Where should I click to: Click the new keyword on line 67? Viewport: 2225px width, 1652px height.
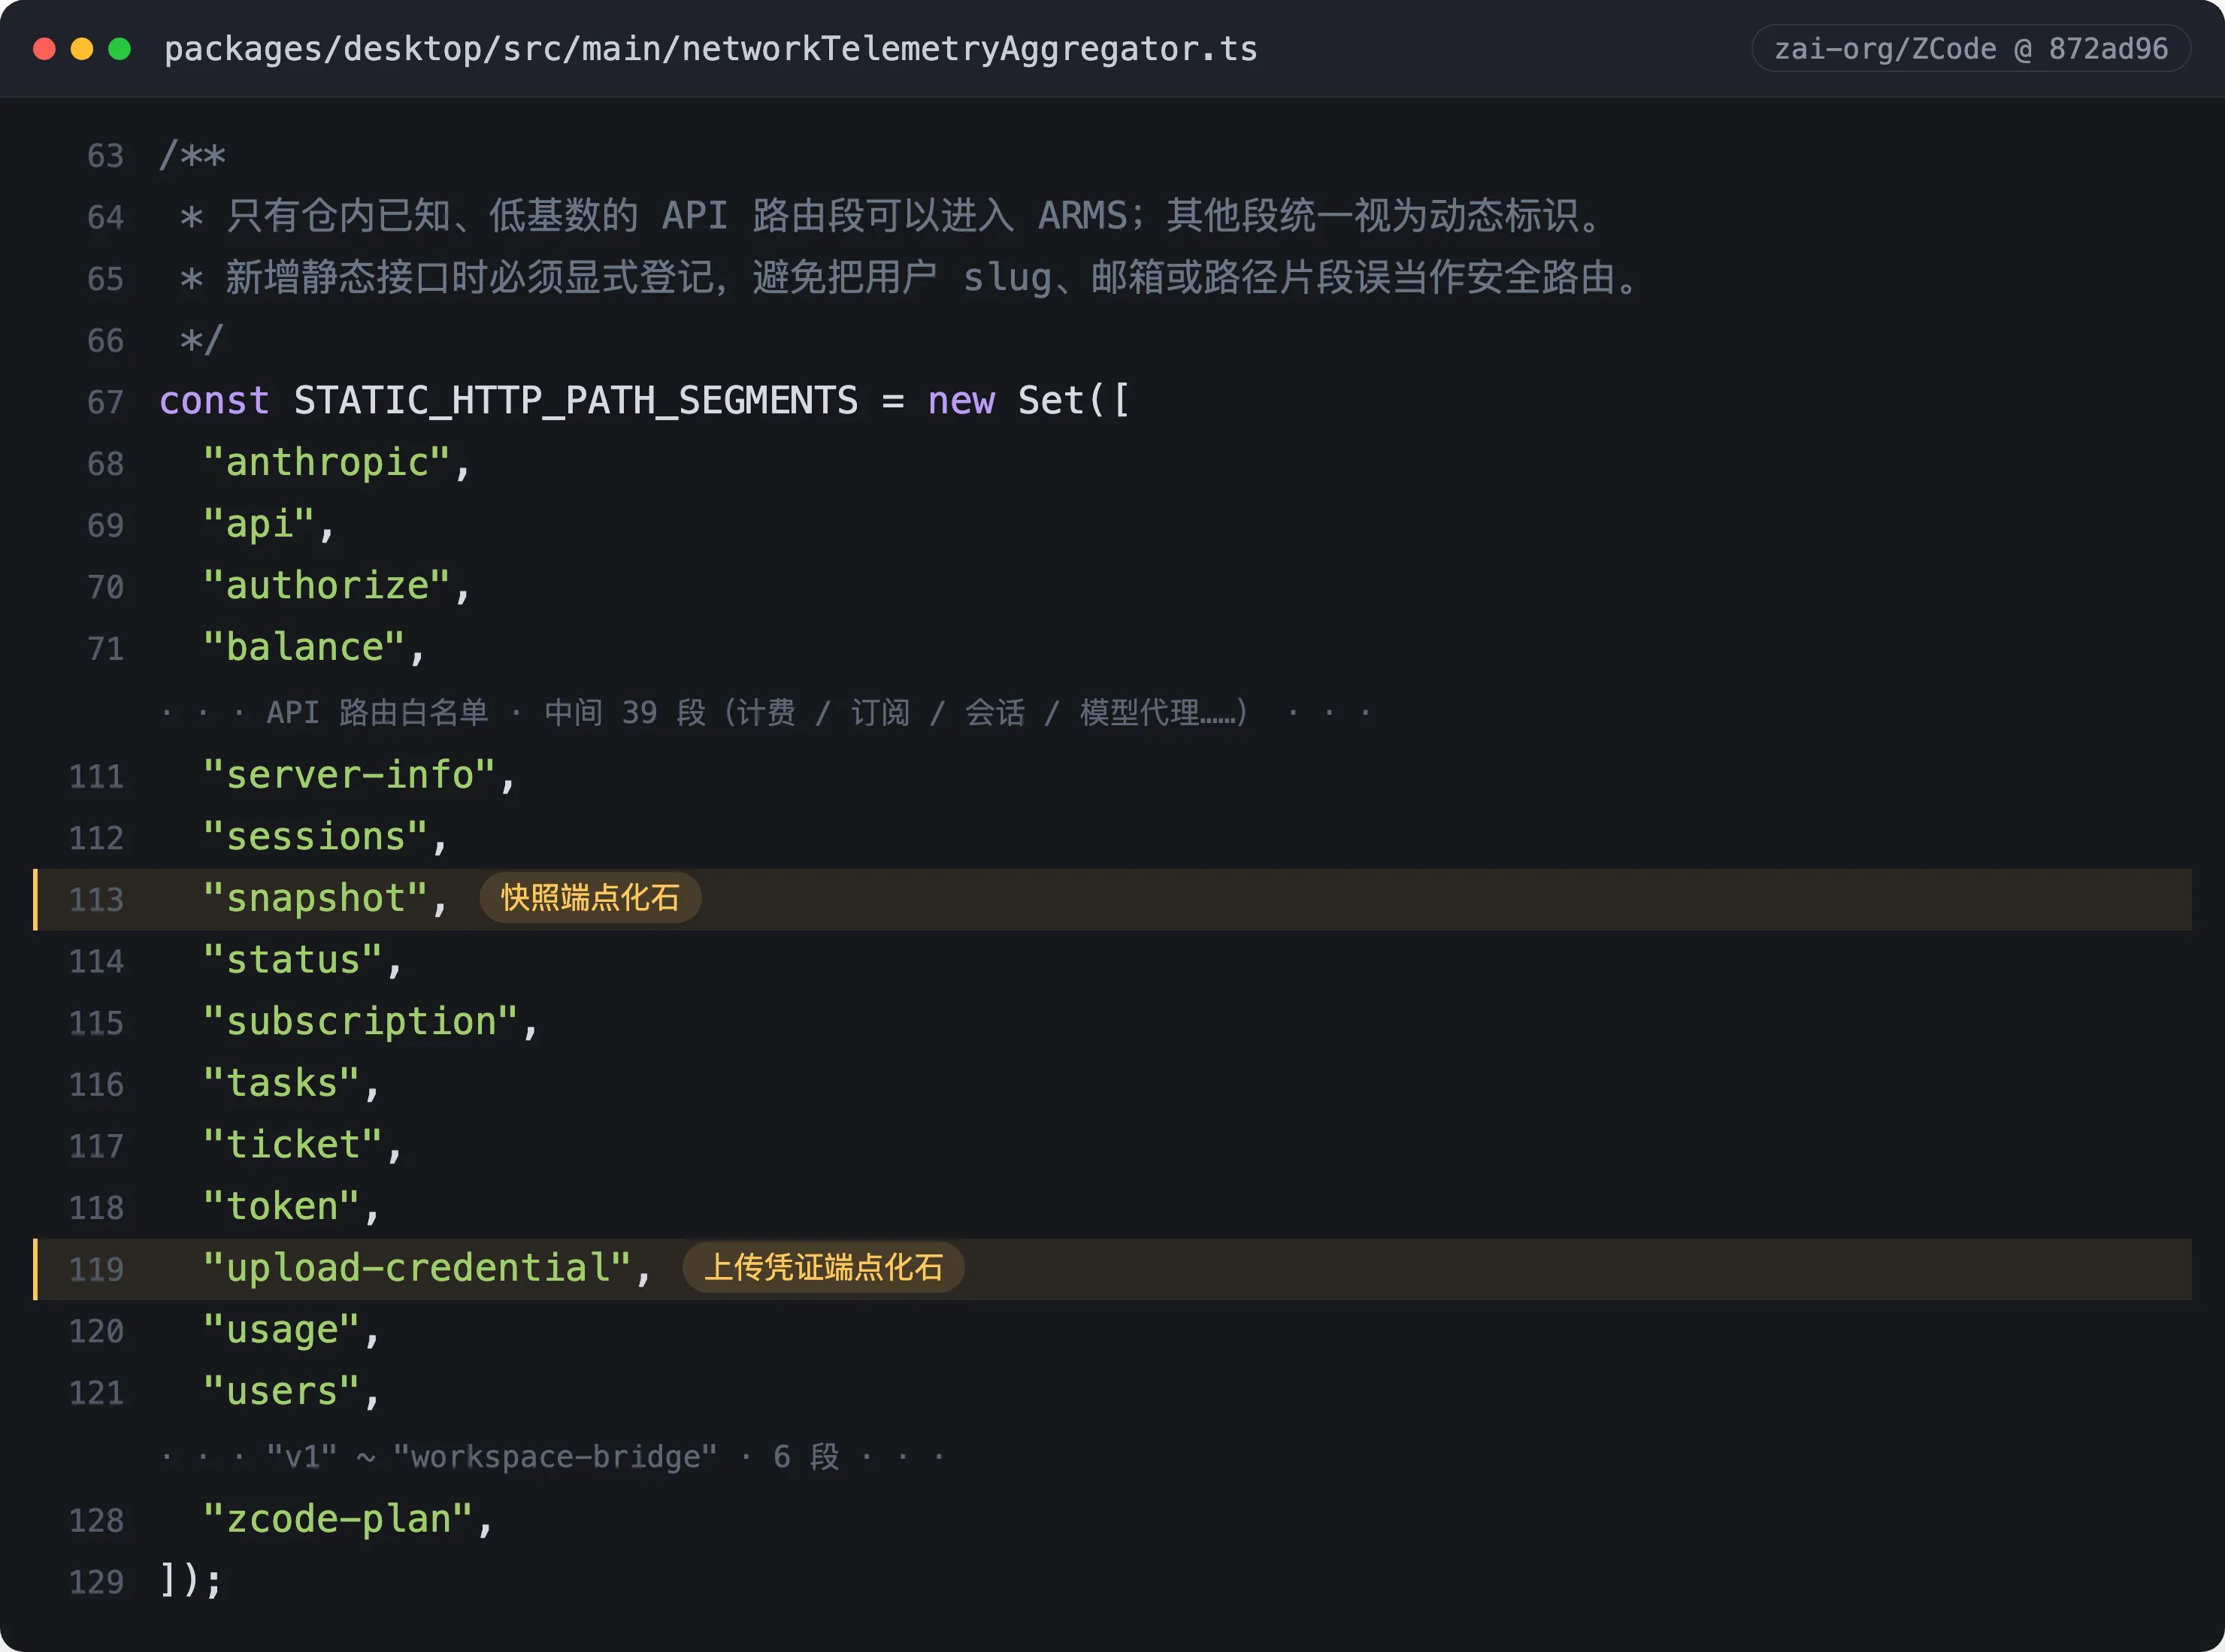(x=961, y=401)
